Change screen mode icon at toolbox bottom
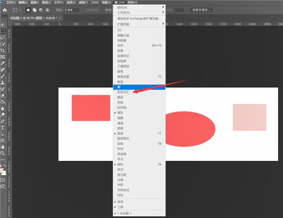This screenshot has width=283, height=218. click(x=3, y=186)
